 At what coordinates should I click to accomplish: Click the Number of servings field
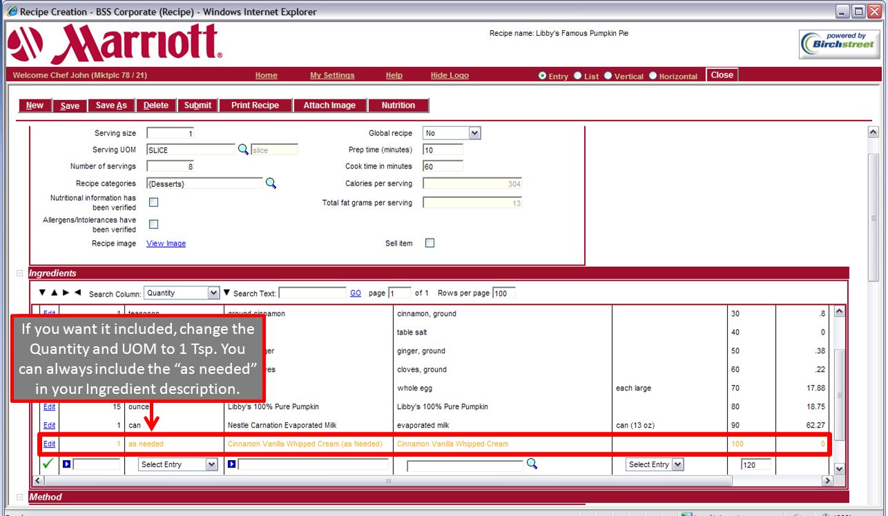[x=171, y=166]
